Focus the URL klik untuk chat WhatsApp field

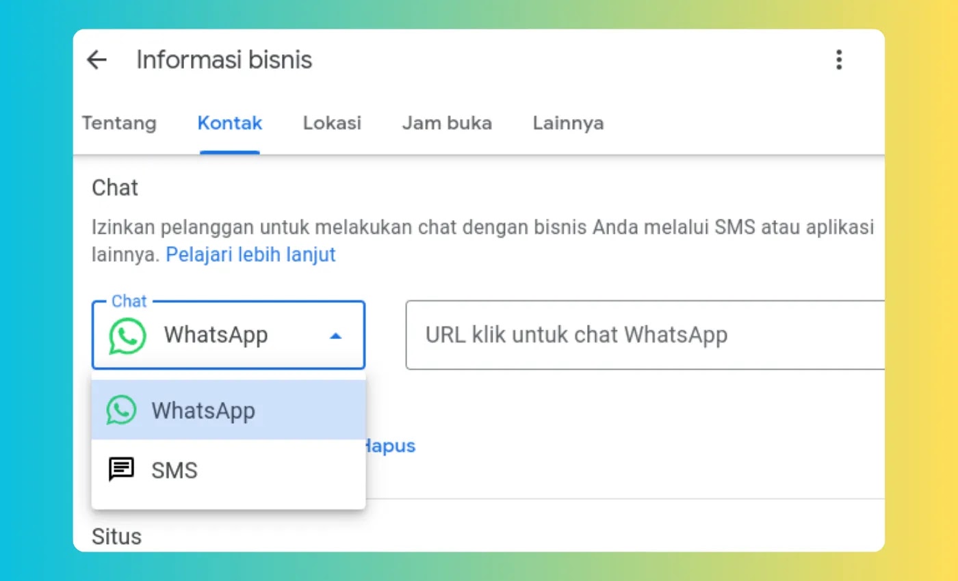645,335
